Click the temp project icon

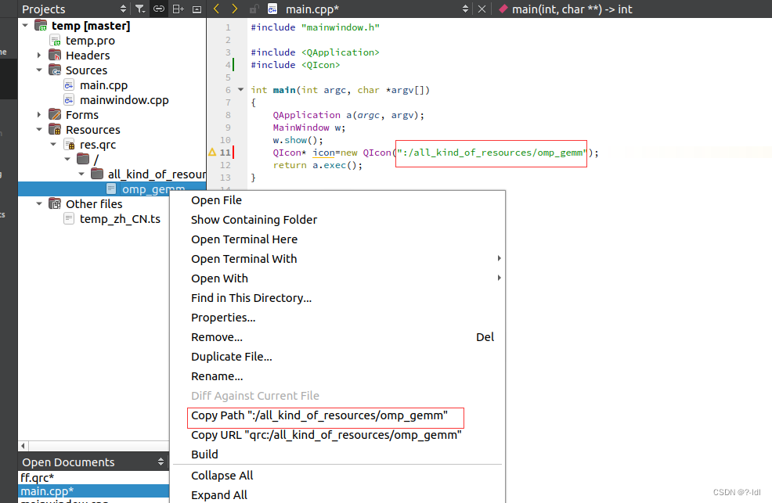(41, 26)
